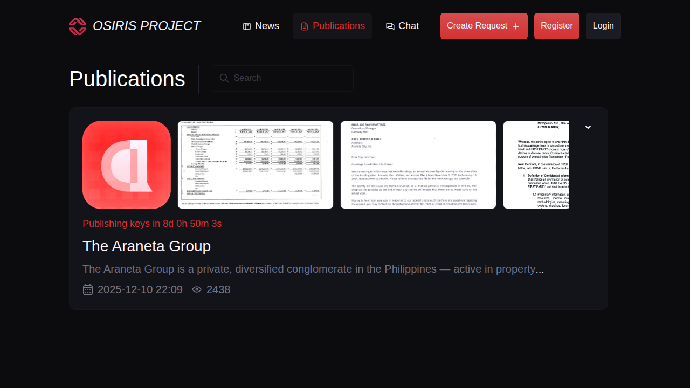Screen dimensions: 690x388
Task: Click the calendar icon next to the date
Action: pyautogui.click(x=88, y=290)
